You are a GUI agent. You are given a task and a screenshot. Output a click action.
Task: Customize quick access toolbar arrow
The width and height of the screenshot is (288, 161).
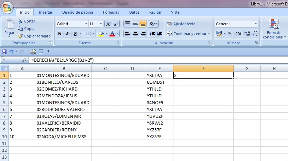(48, 52)
